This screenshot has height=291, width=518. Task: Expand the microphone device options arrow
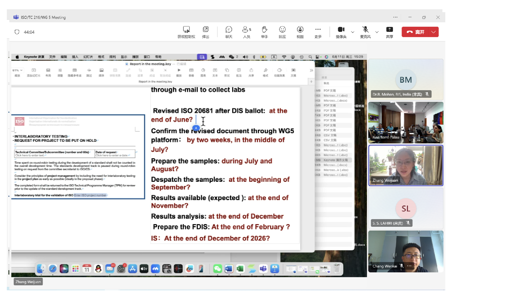point(377,32)
